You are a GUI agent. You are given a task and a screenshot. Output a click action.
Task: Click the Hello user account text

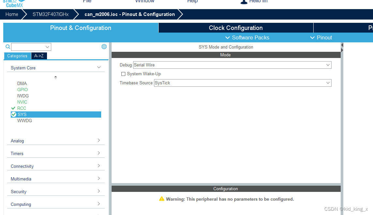(x=258, y=1)
